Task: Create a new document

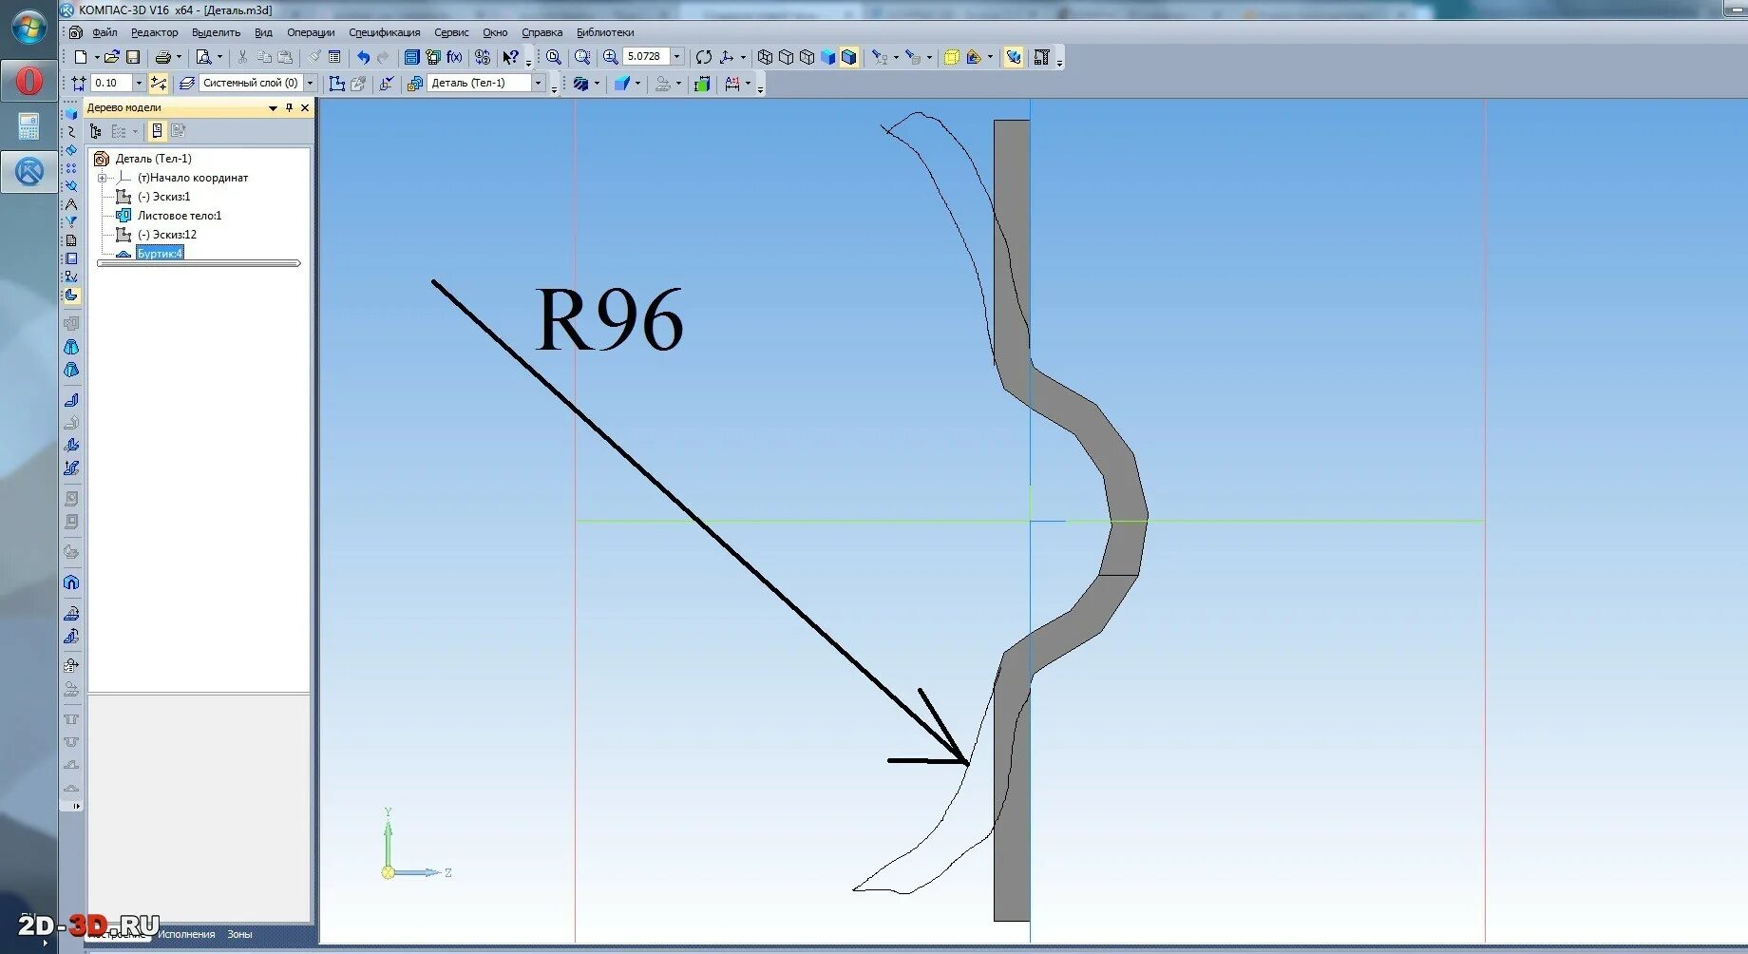Action: (x=81, y=57)
